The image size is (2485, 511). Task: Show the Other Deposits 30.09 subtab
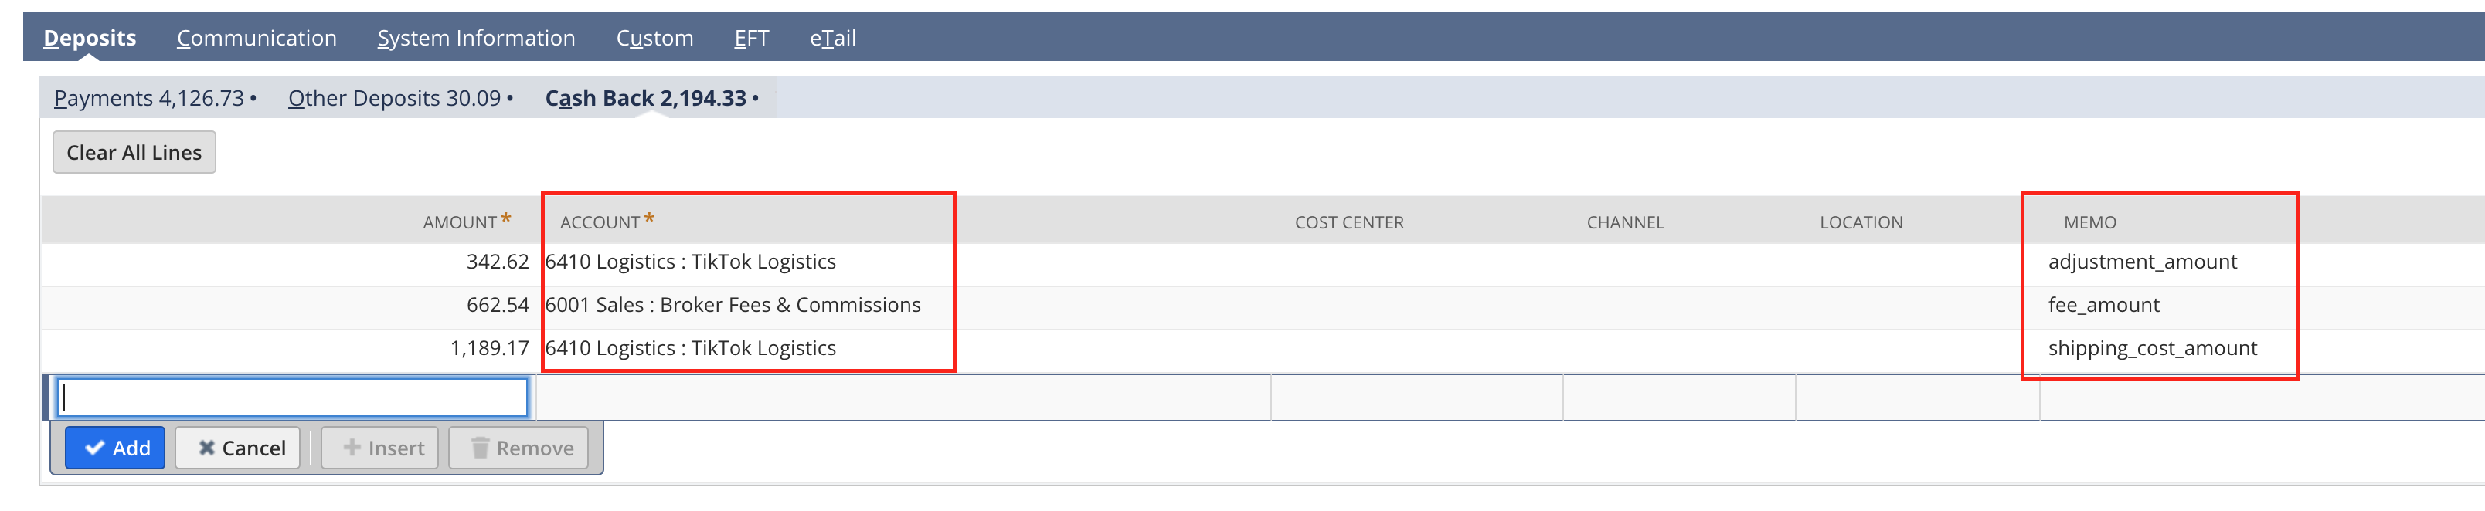pyautogui.click(x=400, y=98)
